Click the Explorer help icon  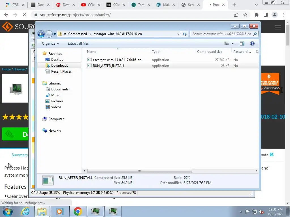(x=252, y=44)
